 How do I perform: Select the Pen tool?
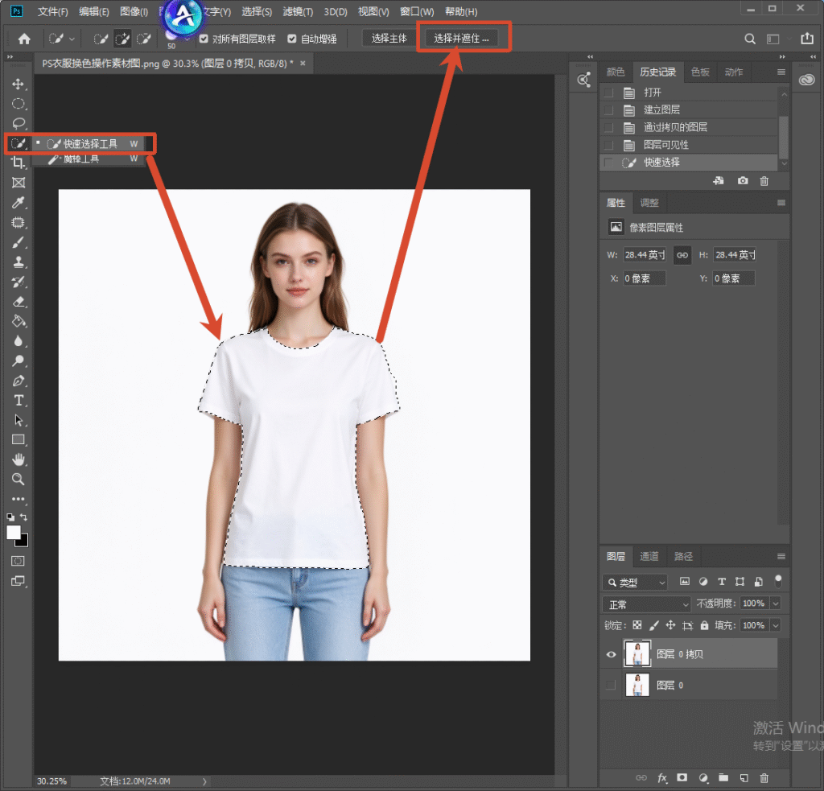(19, 381)
